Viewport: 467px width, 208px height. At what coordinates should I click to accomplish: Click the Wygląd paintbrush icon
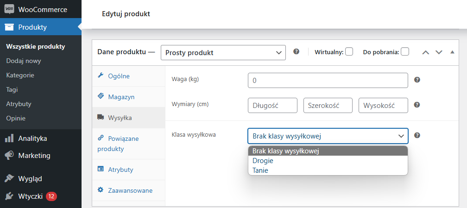(x=9, y=179)
